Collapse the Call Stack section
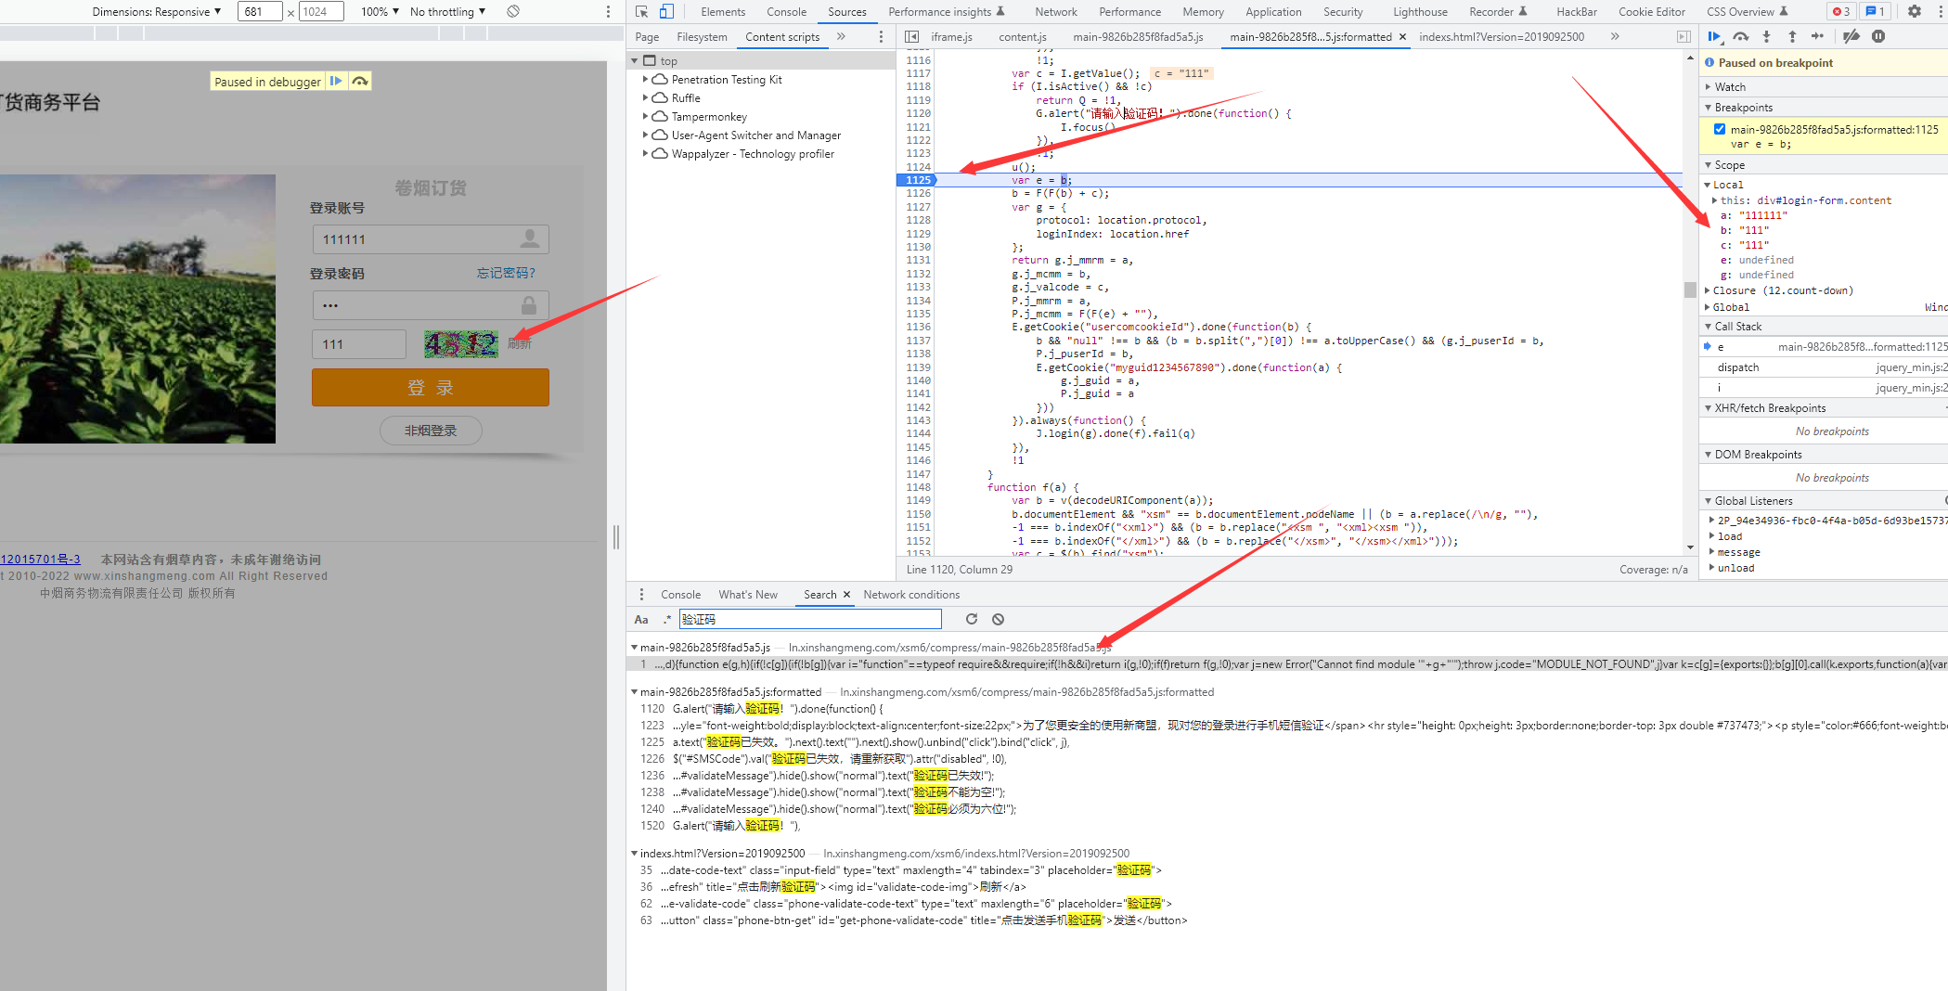 coord(1737,327)
